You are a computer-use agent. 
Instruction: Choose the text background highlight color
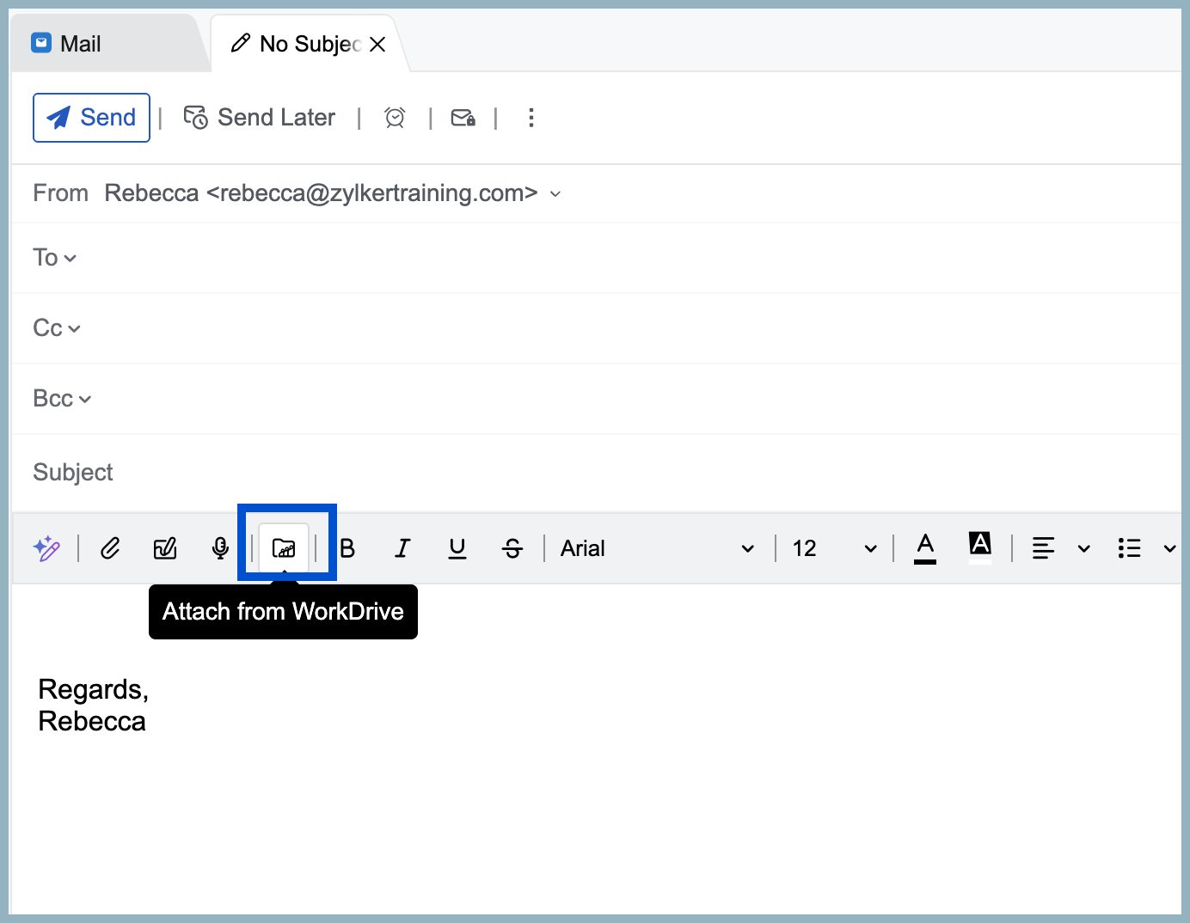(x=980, y=547)
